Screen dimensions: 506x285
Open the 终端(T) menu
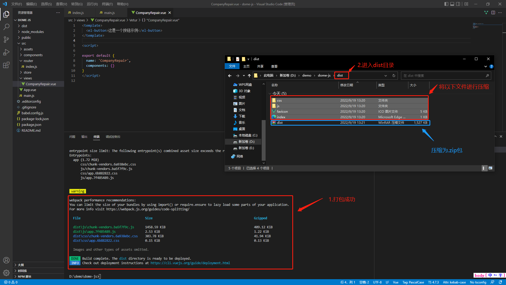107,4
